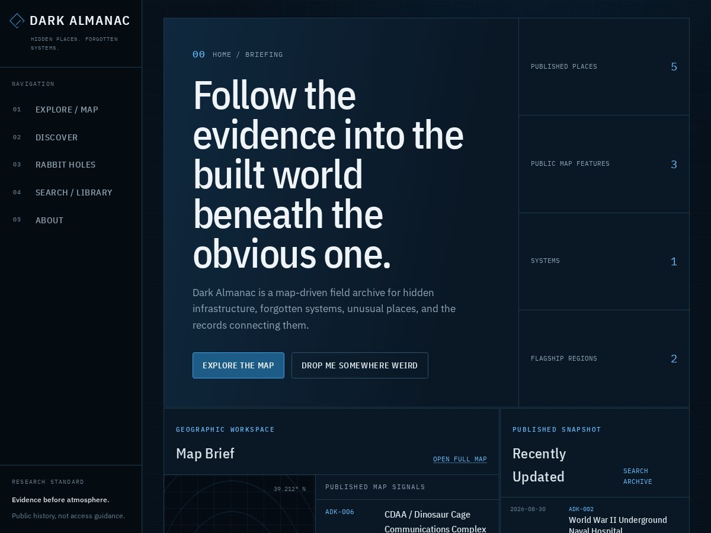Click Drop Me Somewhere Weird button
The width and height of the screenshot is (711, 533).
click(x=360, y=365)
